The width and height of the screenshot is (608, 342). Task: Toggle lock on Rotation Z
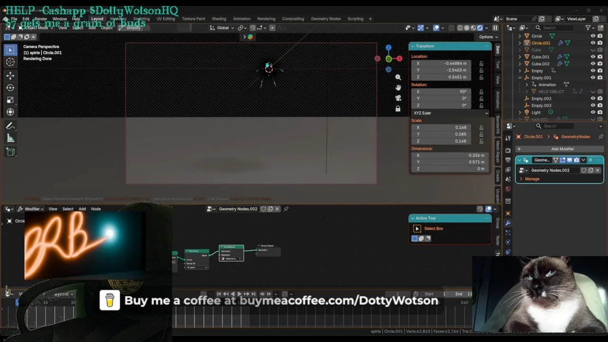click(x=481, y=105)
